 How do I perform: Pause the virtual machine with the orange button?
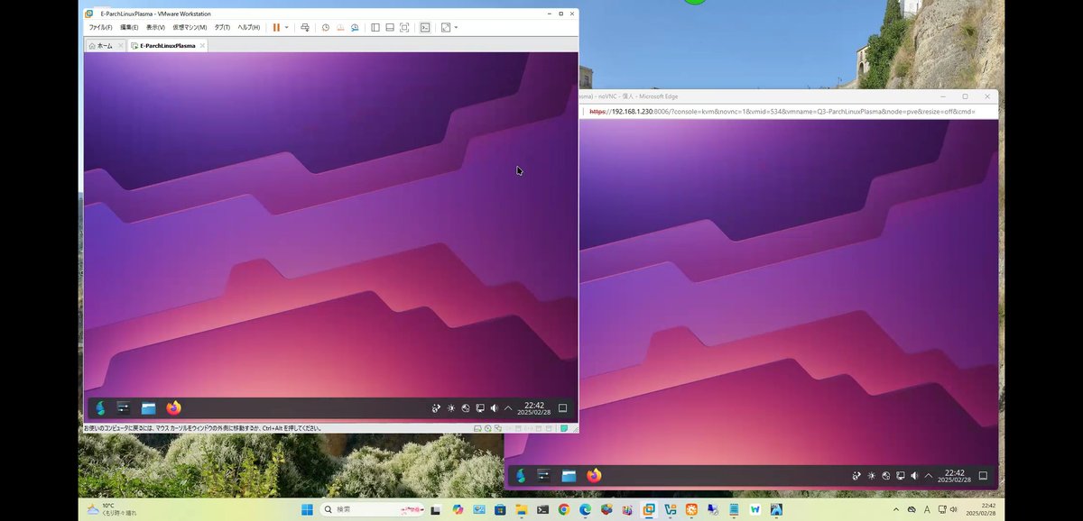(x=276, y=28)
